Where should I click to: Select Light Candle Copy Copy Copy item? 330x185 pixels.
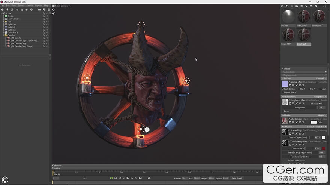coord(23,41)
